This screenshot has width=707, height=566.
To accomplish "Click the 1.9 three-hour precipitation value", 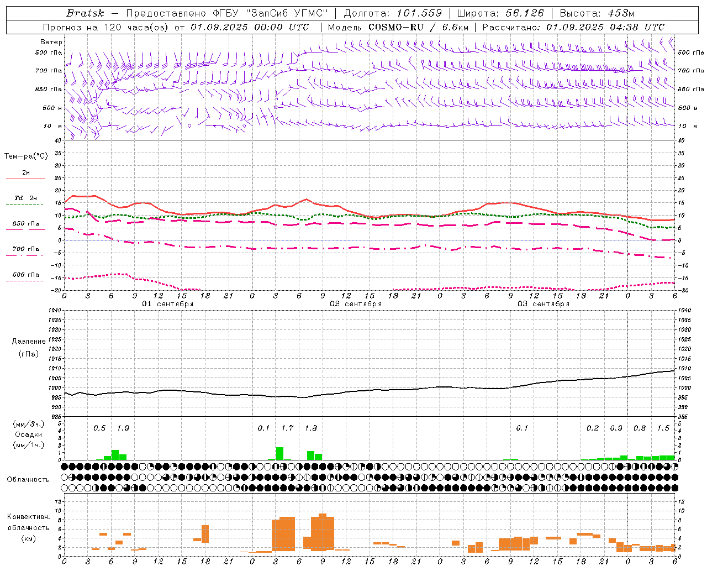I will [x=123, y=428].
